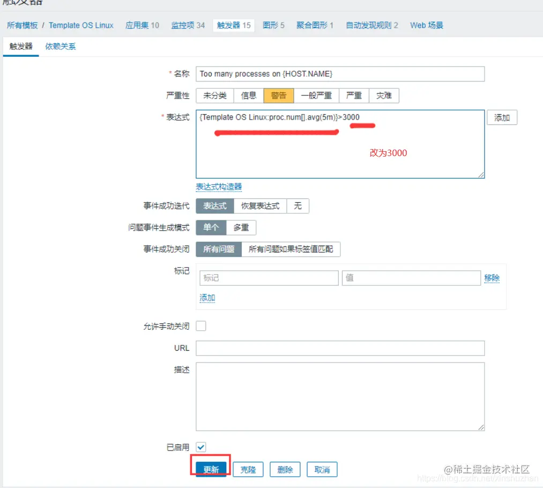
Task: Grab expression textarea resize handle
Action: coord(481,175)
